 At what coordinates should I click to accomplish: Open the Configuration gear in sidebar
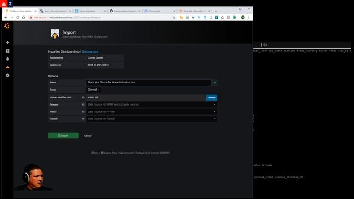7,75
